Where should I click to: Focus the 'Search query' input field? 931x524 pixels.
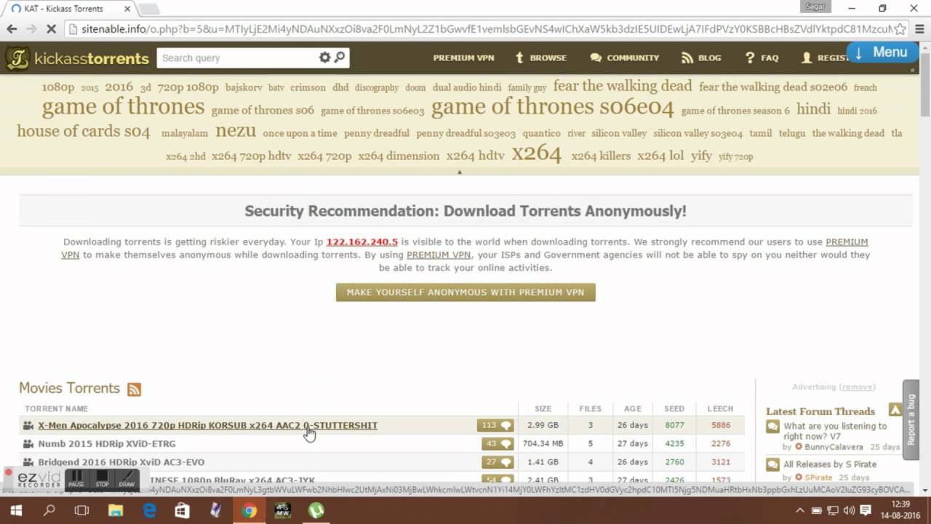(236, 57)
